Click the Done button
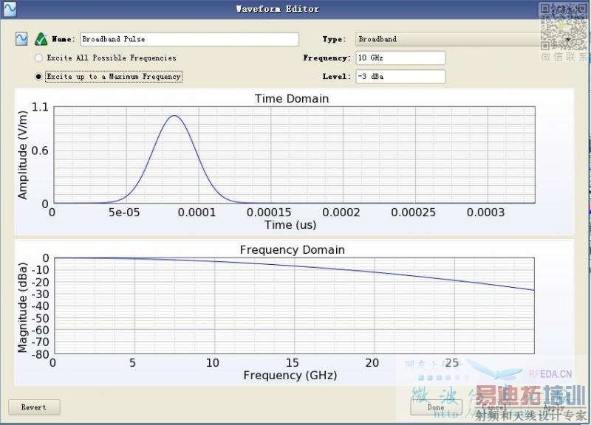This screenshot has width=591, height=425. click(436, 407)
